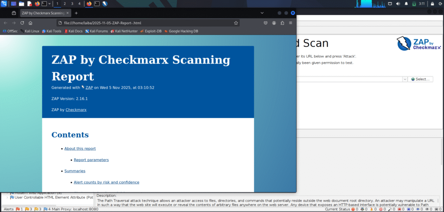Expand the URL to attack dropdown
The height and width of the screenshot is (212, 444).
click(x=405, y=79)
